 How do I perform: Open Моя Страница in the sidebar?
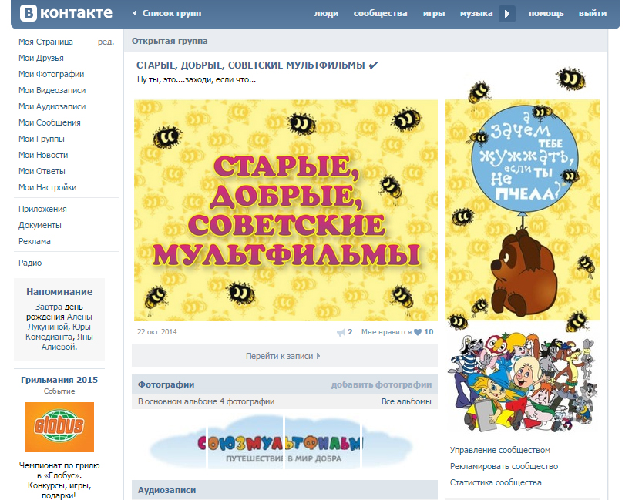pyautogui.click(x=46, y=42)
